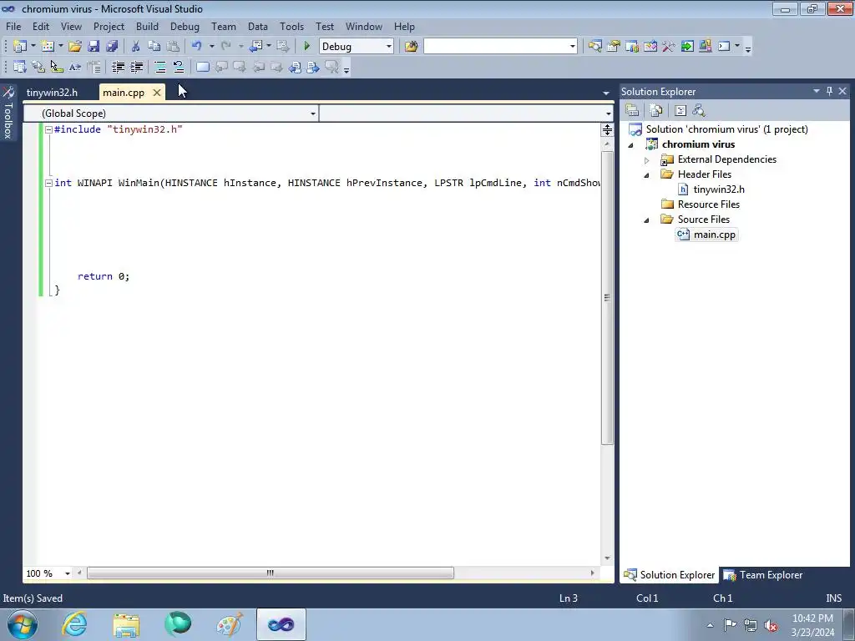Open the active documents list dropdown

606,93
